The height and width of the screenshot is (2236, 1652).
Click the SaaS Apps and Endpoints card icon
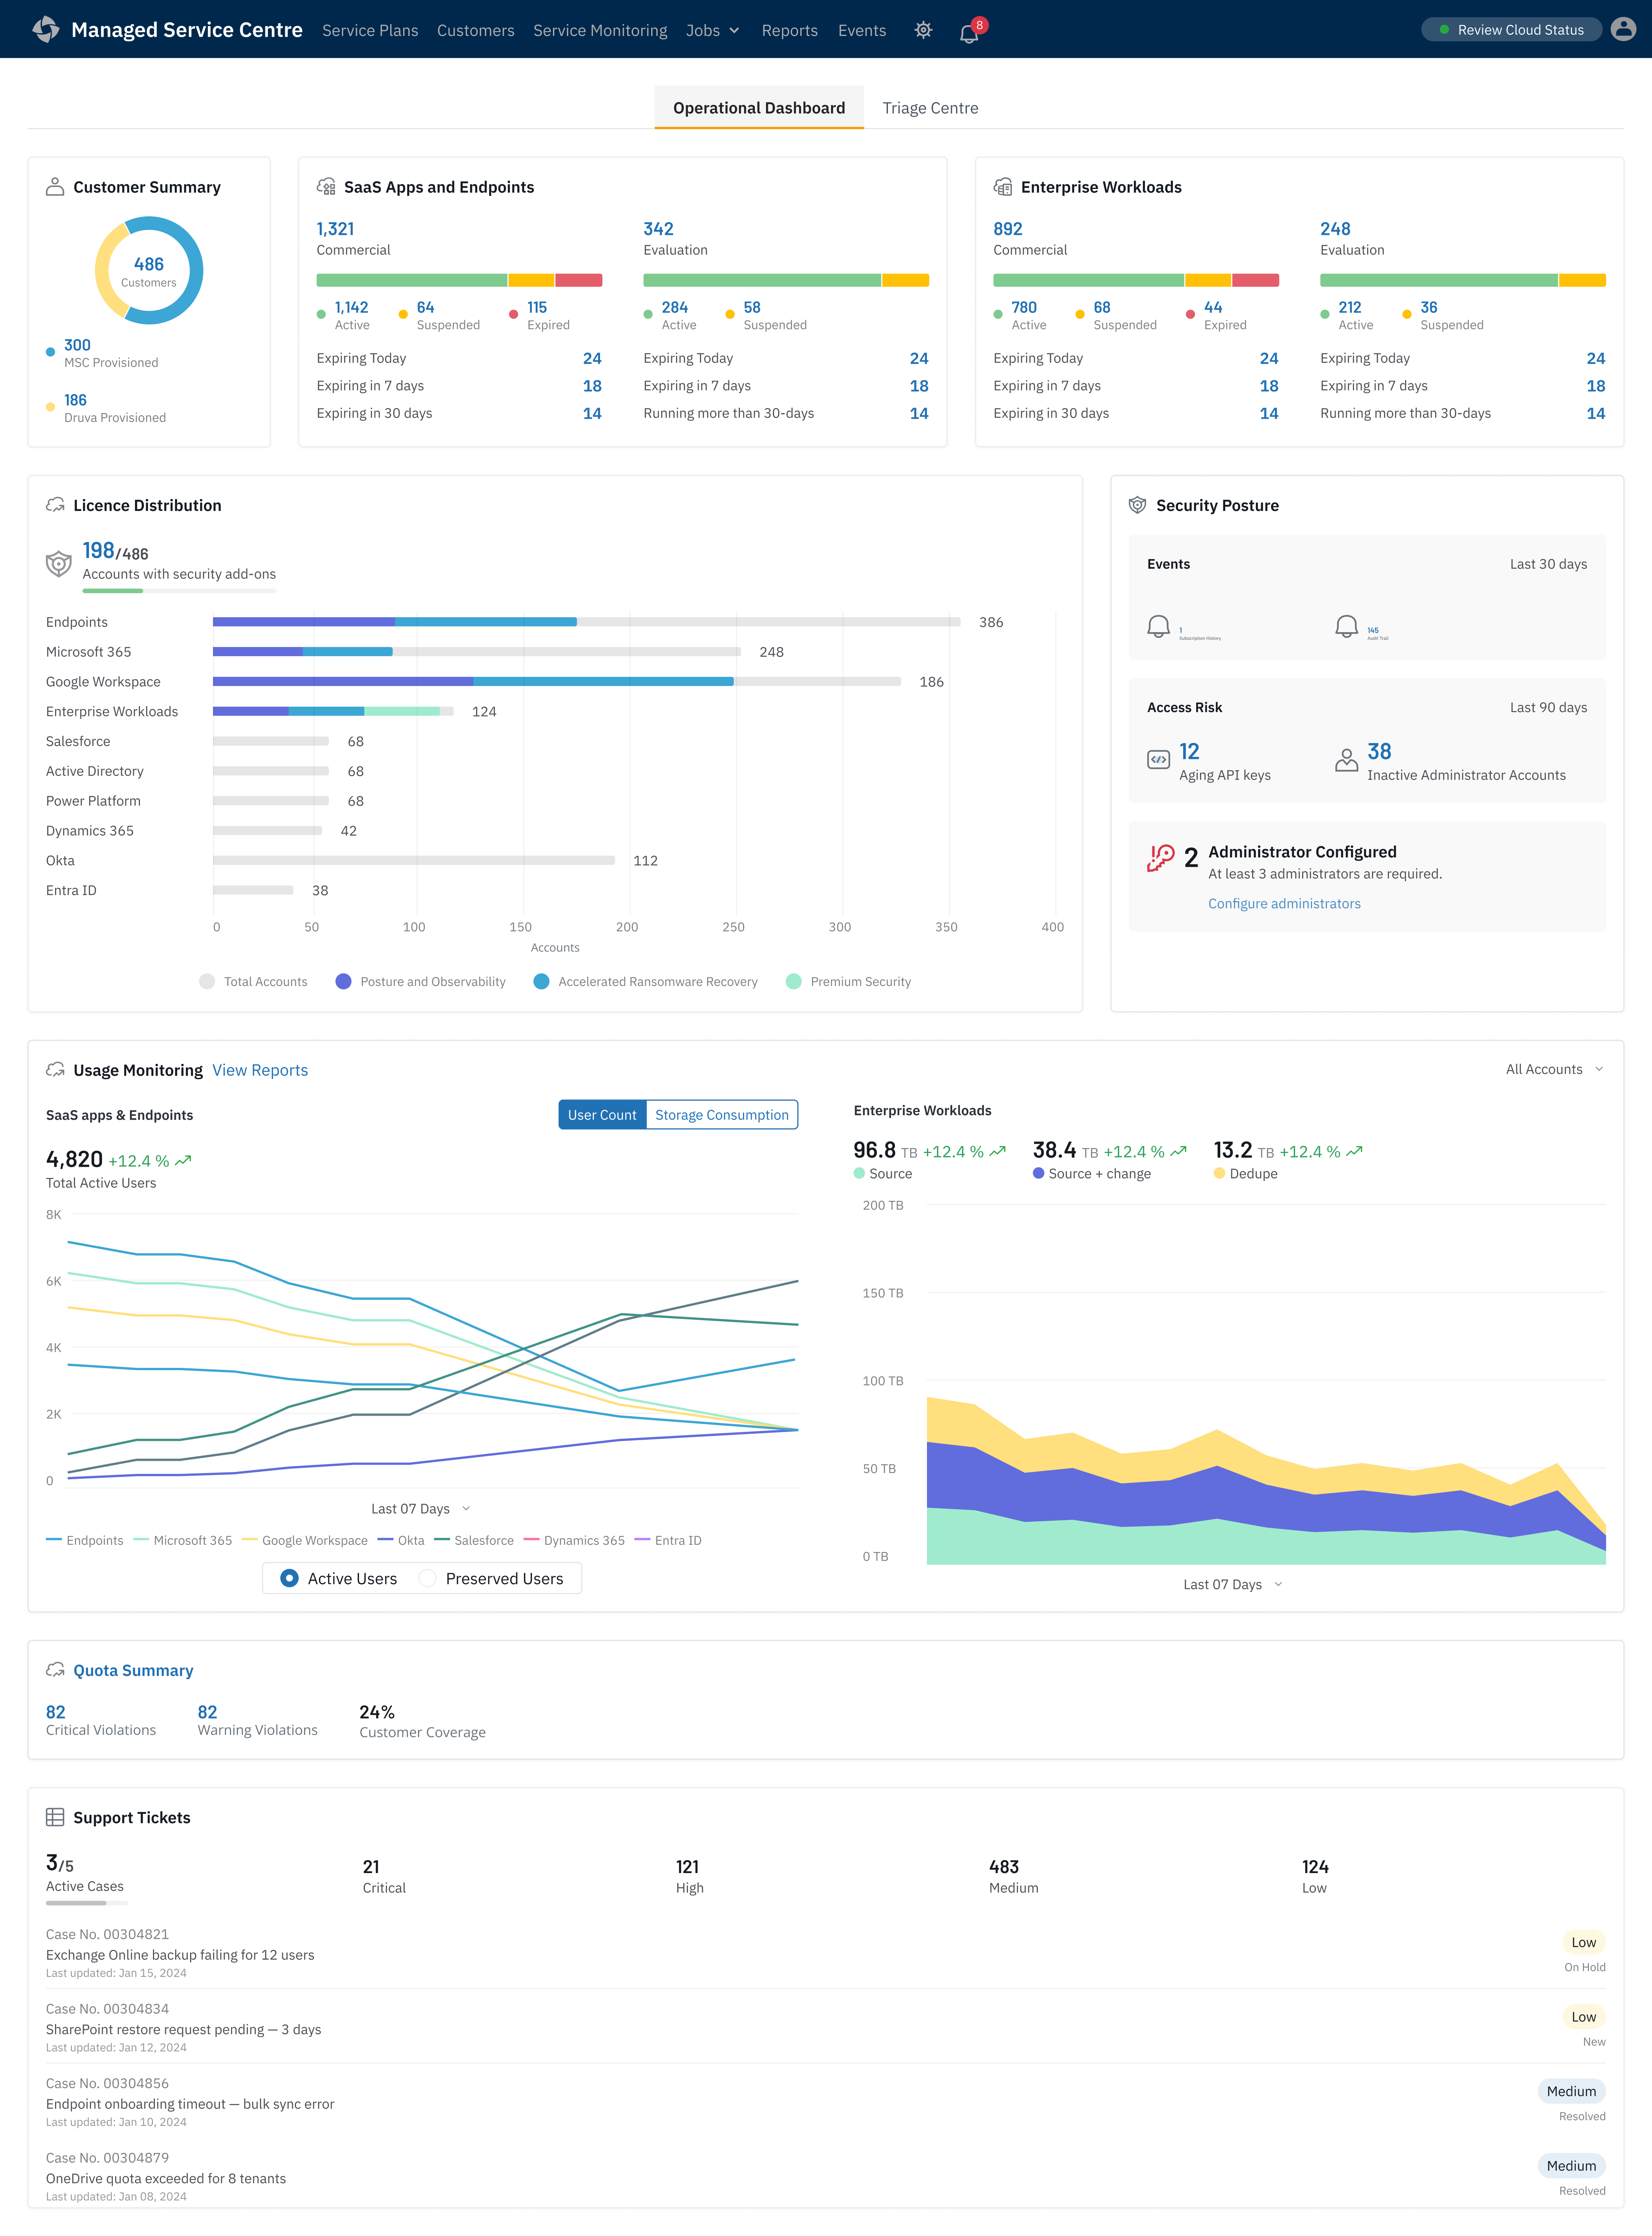pos(326,187)
